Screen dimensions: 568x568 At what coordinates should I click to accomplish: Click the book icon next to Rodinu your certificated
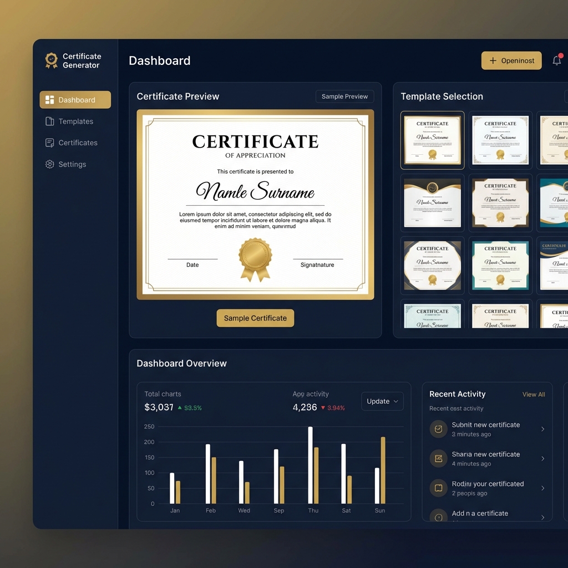(x=438, y=488)
